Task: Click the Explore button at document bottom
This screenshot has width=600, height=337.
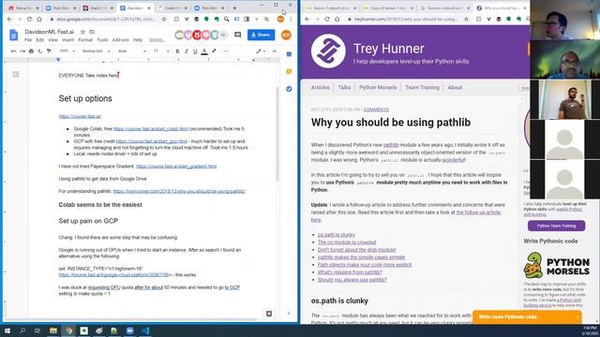Action: [269, 314]
